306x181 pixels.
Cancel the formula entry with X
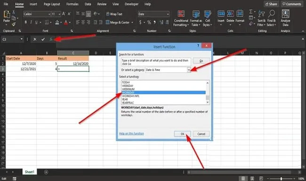point(35,39)
